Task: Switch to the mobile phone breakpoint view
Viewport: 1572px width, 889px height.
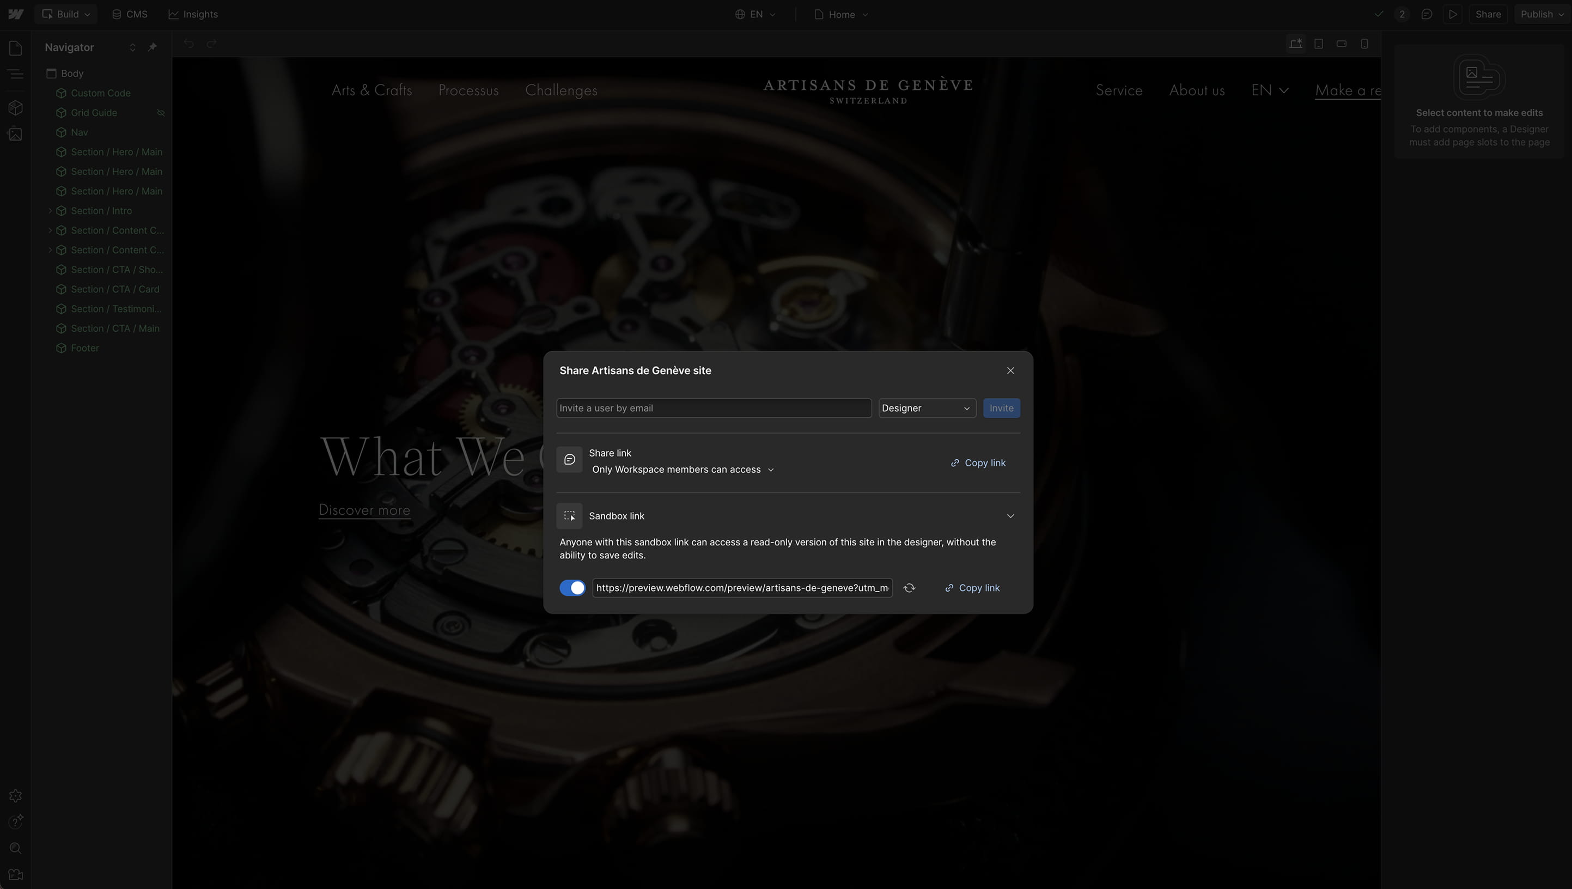Action: tap(1364, 44)
